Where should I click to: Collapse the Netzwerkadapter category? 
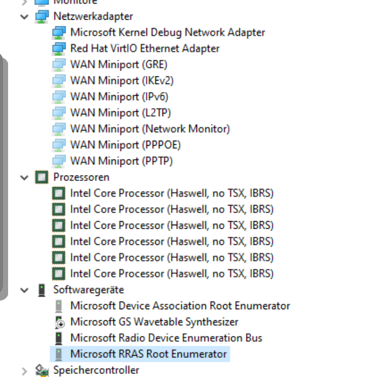[x=24, y=17]
